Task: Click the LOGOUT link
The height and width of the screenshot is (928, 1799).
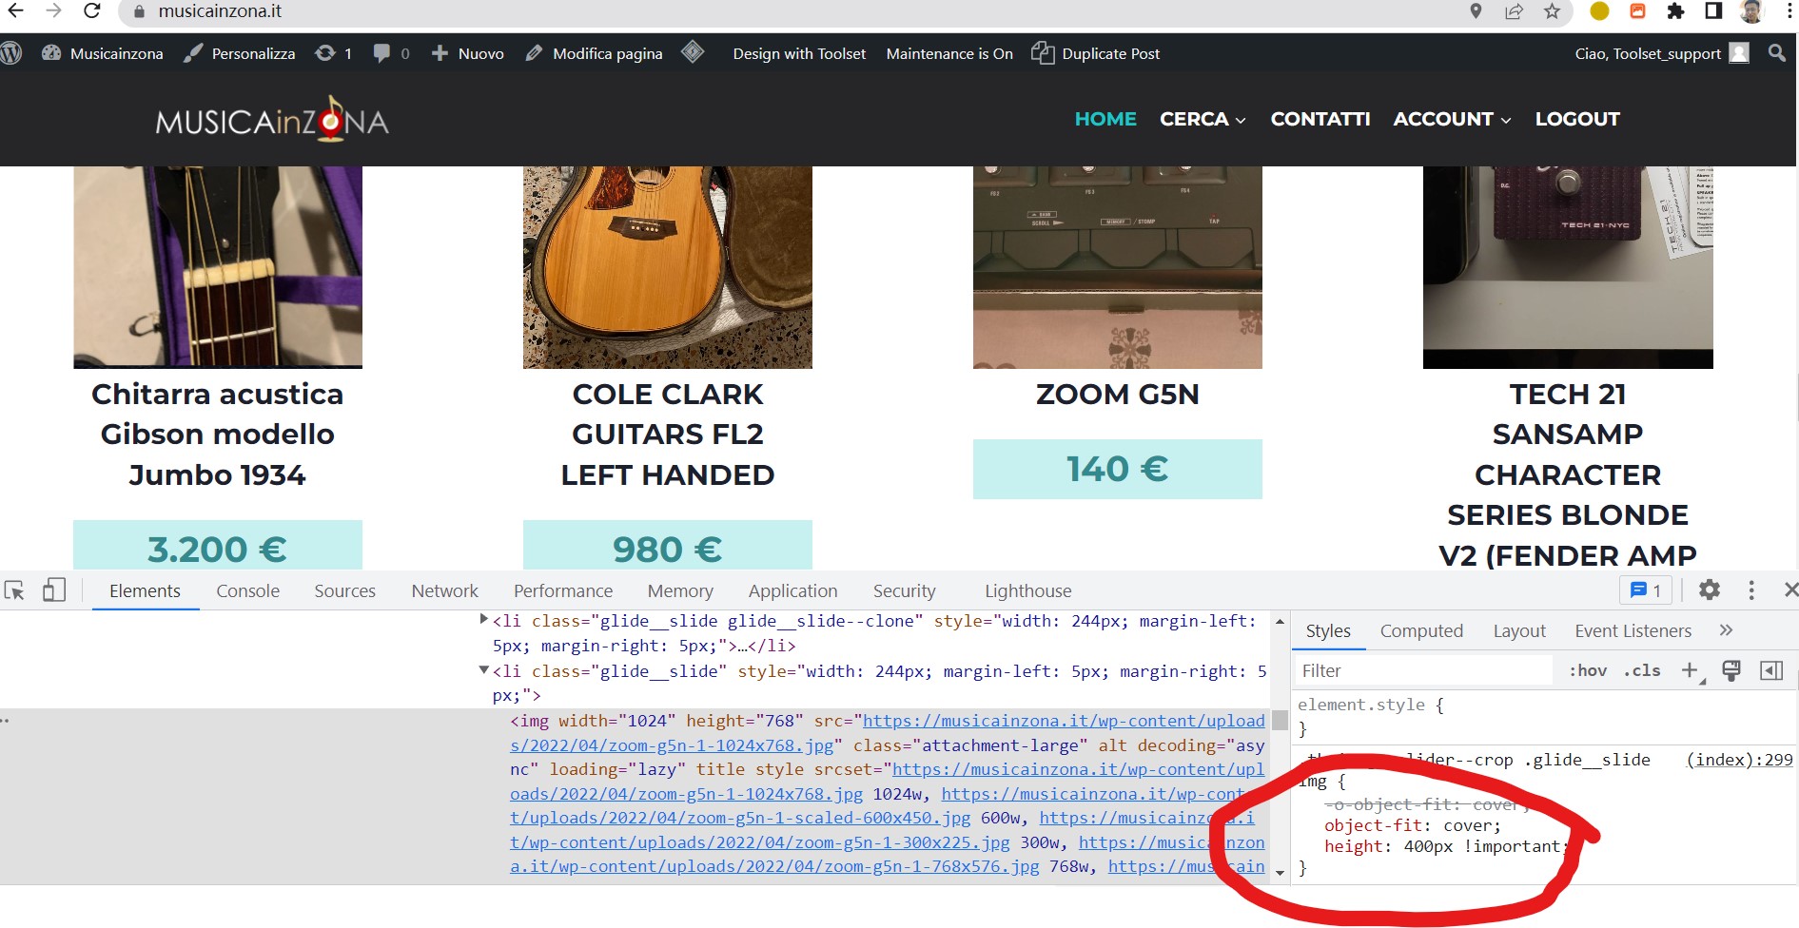Action: 1577,119
